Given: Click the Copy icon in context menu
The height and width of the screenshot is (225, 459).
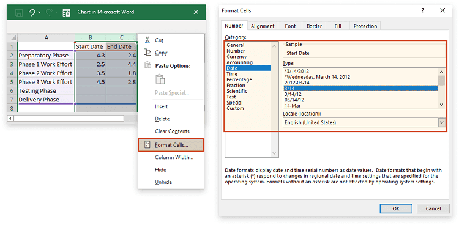Looking at the screenshot, I should click(147, 53).
